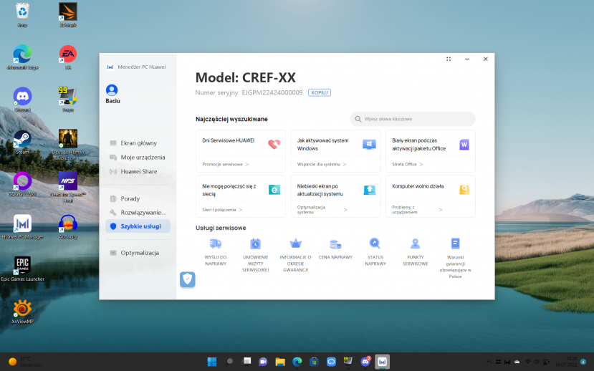Click the WYŚLIJ DO NAPRAWY truck icon
Image resolution: width=594 pixels, height=371 pixels.
coord(216,244)
